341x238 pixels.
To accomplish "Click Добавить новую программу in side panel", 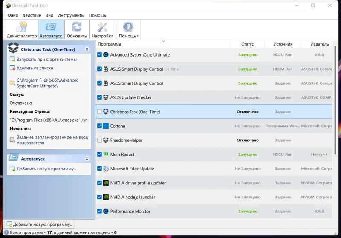I will 46,169.
